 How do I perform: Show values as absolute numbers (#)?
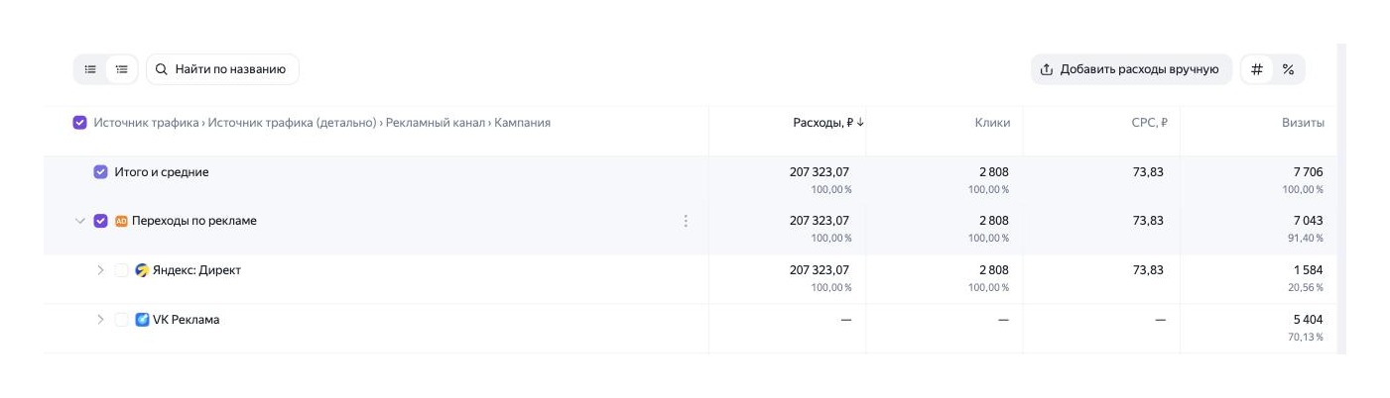[1257, 69]
